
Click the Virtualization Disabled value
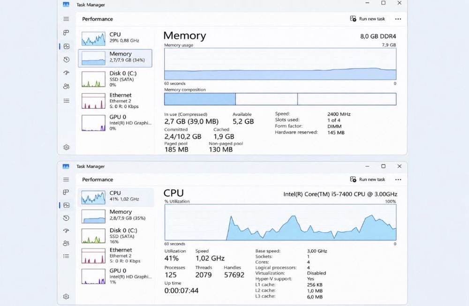pyautogui.click(x=317, y=273)
